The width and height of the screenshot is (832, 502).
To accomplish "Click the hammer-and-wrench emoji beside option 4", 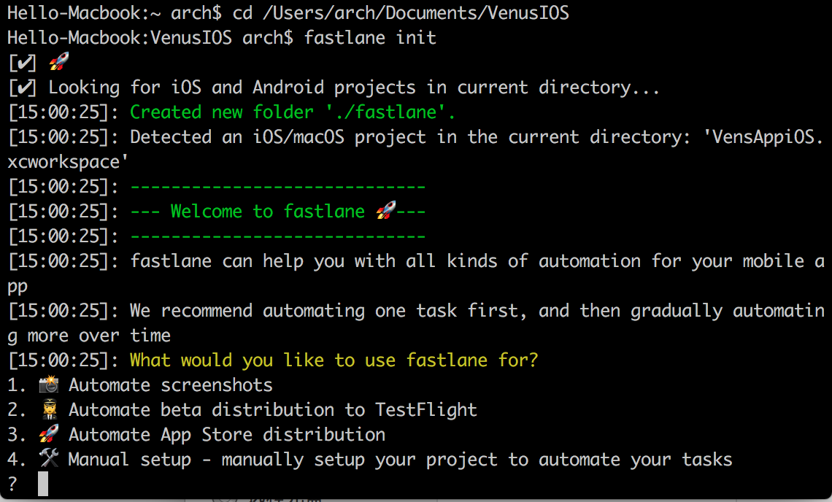I will pyautogui.click(x=49, y=458).
